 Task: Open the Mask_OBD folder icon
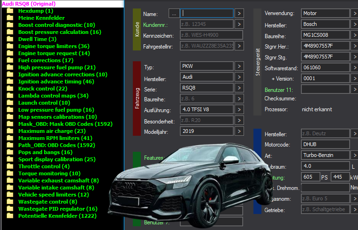[x=10, y=124]
